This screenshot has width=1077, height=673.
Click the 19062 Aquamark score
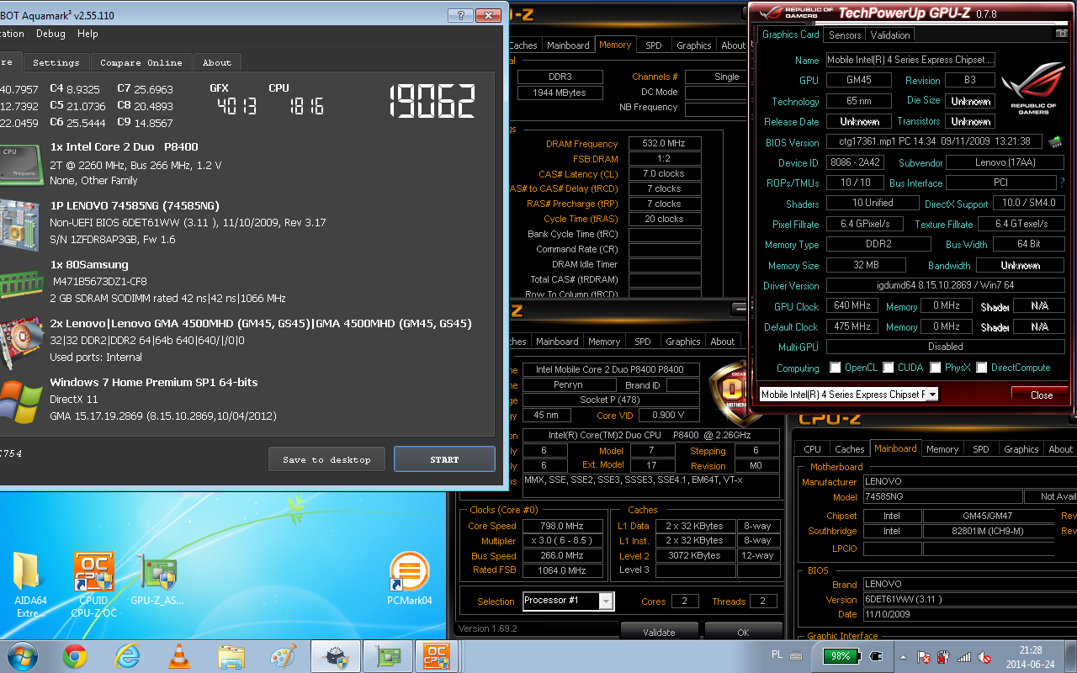(432, 101)
